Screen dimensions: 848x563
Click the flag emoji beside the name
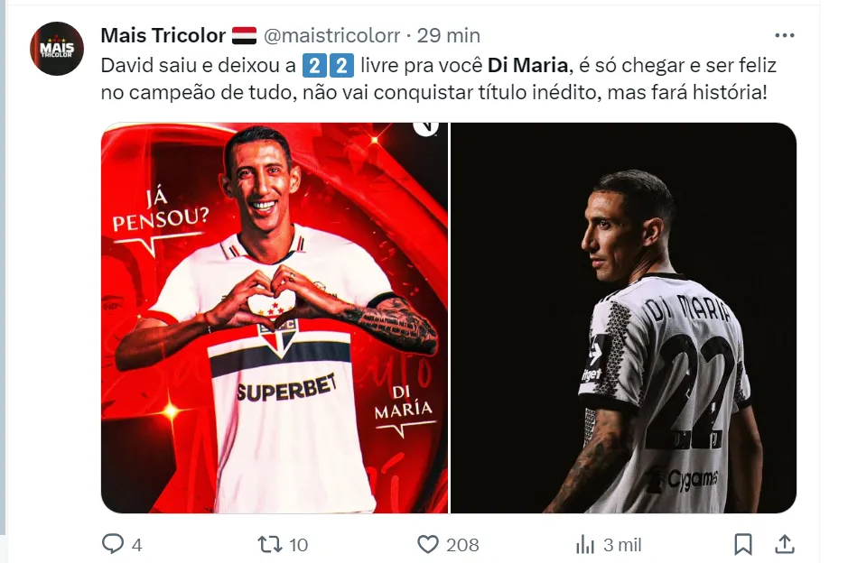coord(244,36)
